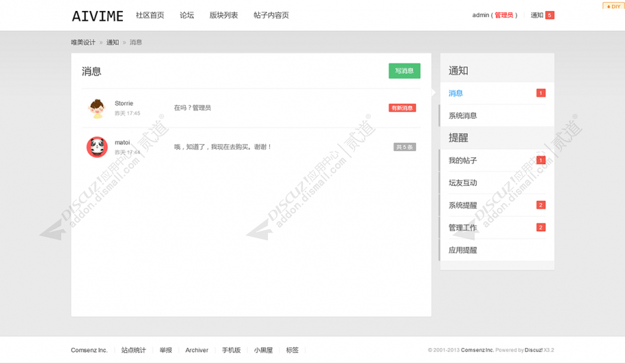Open 管理员 role link in header
The height and width of the screenshot is (363, 625).
[x=504, y=15]
